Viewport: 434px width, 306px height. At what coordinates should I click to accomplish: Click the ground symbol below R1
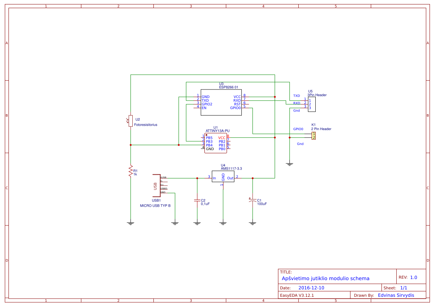(130, 222)
